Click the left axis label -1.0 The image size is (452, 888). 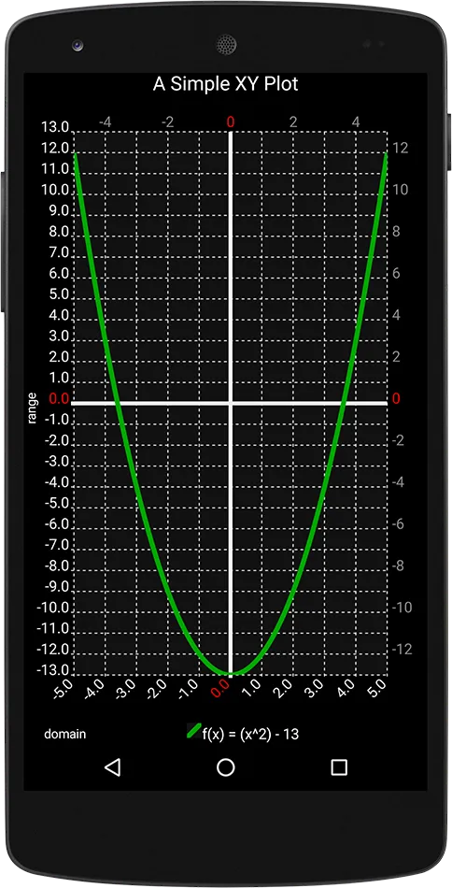click(56, 420)
